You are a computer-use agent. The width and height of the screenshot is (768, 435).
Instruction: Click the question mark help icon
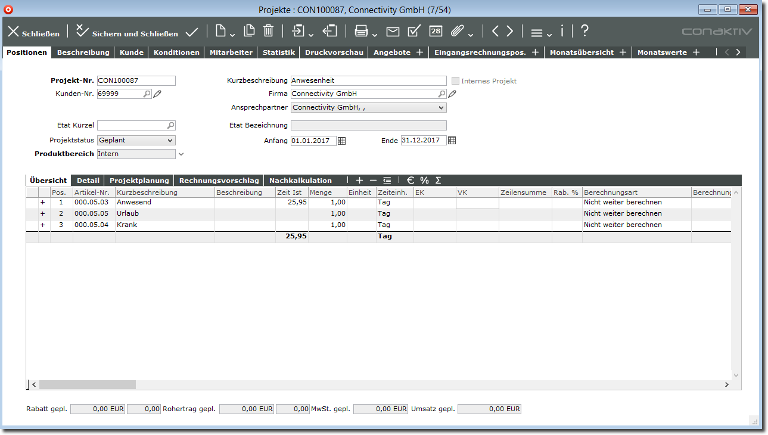[x=584, y=31]
